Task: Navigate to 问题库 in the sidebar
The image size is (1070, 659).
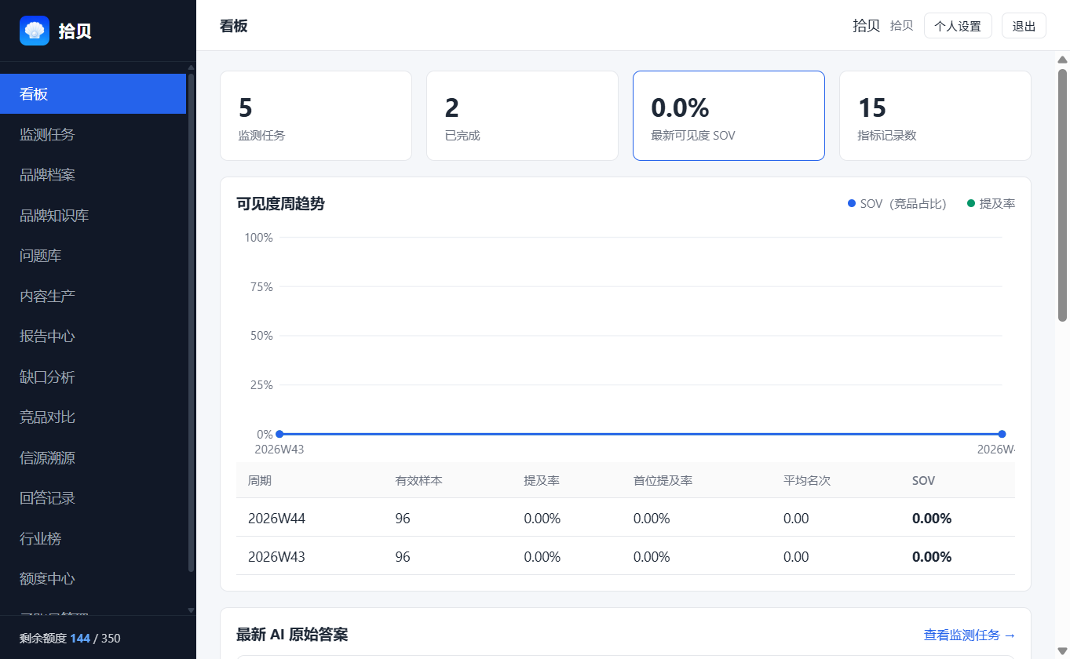Action: (93, 256)
